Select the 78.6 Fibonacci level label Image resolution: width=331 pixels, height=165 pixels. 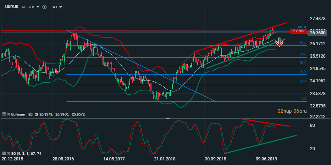click(303, 42)
